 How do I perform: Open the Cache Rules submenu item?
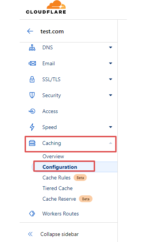pos(56,178)
